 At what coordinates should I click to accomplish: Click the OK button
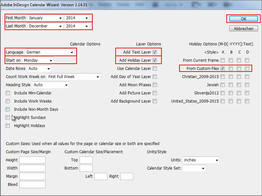pyautogui.click(x=243, y=19)
